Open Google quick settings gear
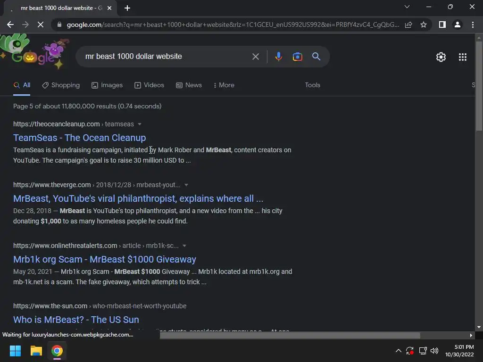Image resolution: width=483 pixels, height=362 pixels. 441,57
